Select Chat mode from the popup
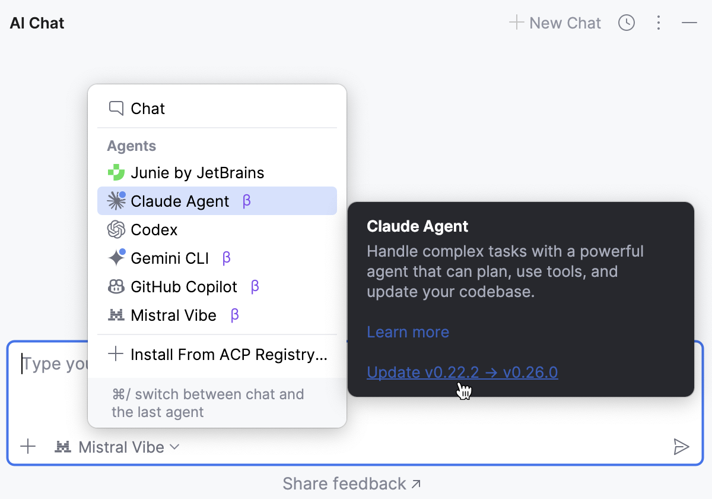This screenshot has height=499, width=712. [148, 109]
